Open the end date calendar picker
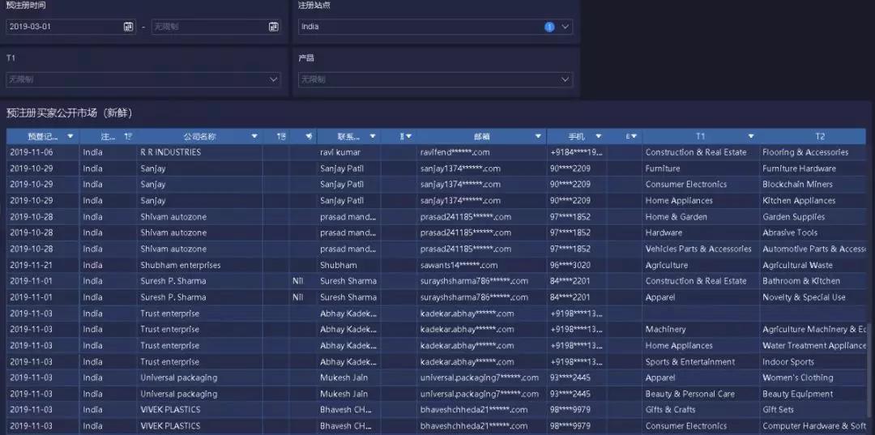 (x=273, y=27)
